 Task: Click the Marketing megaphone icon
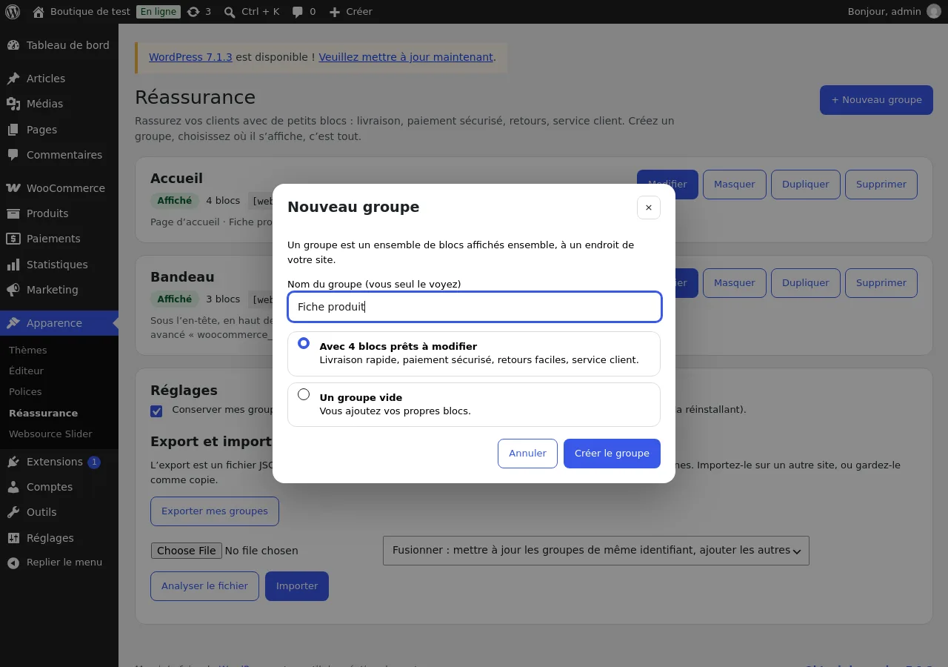click(x=13, y=290)
